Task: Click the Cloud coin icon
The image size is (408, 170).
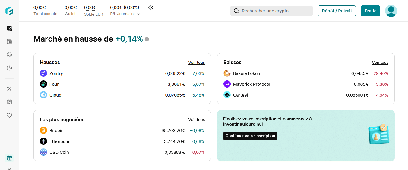Action: [43, 95]
